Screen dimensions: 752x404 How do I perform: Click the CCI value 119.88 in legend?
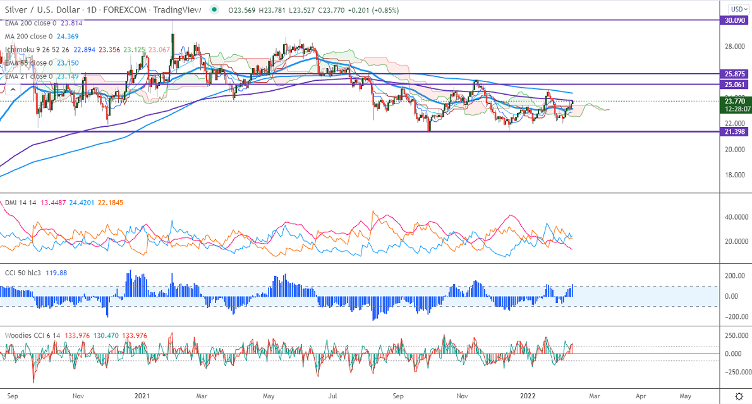[57, 273]
